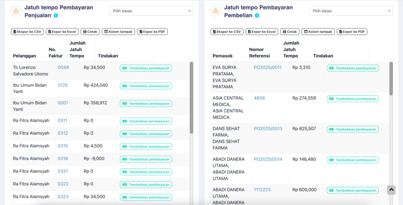Screen dimensions: 403x205
Task: Expand Pilih lokasi dropdown for sales
Action: click(x=151, y=11)
